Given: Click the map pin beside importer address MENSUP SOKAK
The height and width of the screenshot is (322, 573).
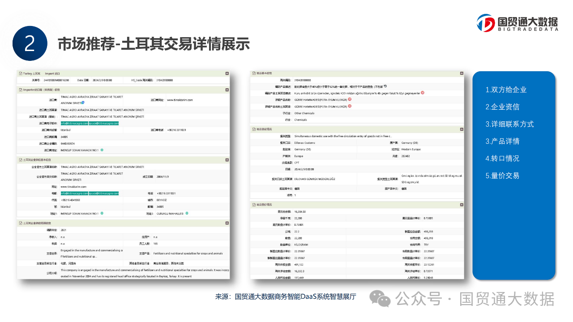Looking at the screenshot, I should [x=102, y=150].
